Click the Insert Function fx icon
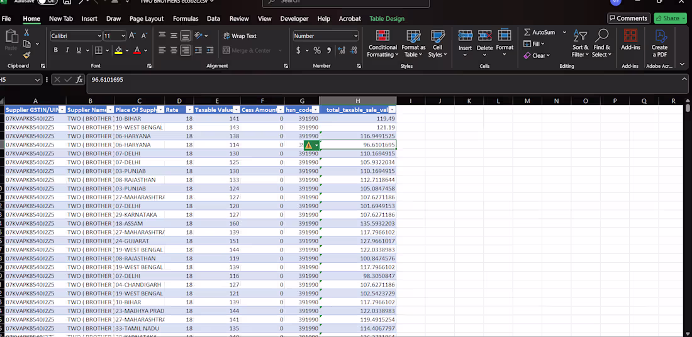Screen dimensions: 692x337 point(79,79)
